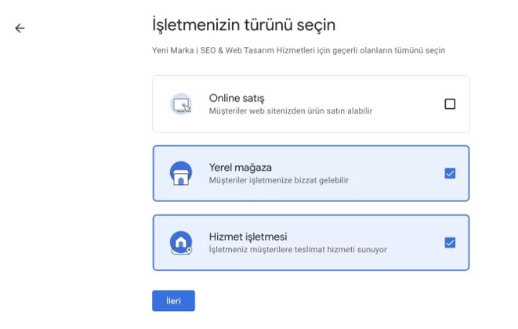Select the Online satış title text
The width and height of the screenshot is (518, 329).
(236, 98)
